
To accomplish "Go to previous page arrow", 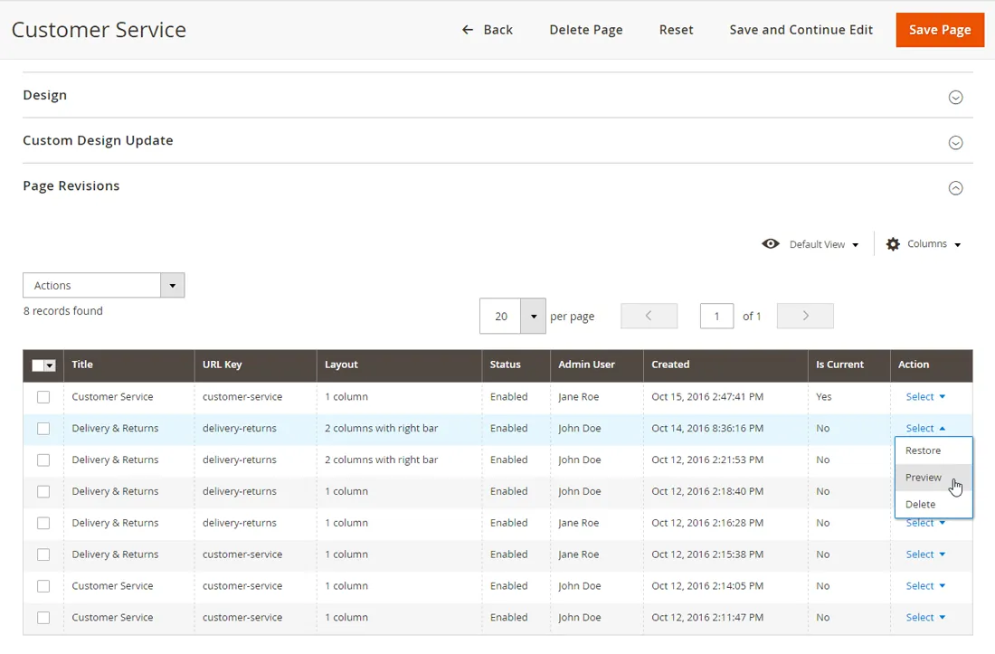I will click(649, 316).
